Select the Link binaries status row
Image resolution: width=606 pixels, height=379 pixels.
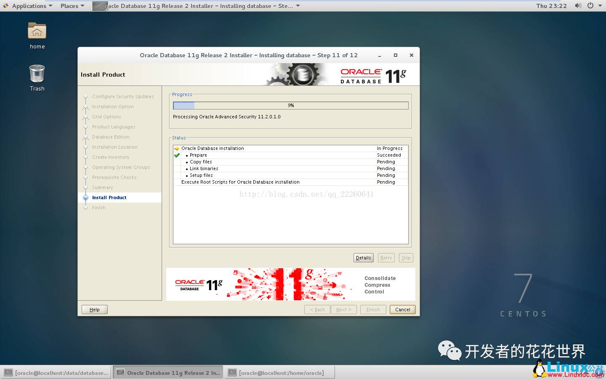(x=290, y=168)
